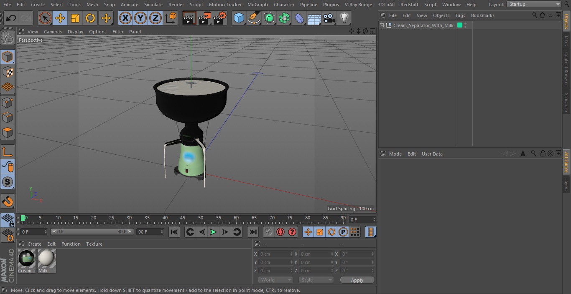Screen dimensions: 571x294
Task: Toggle Snap enable magnet icon
Action: (8, 201)
